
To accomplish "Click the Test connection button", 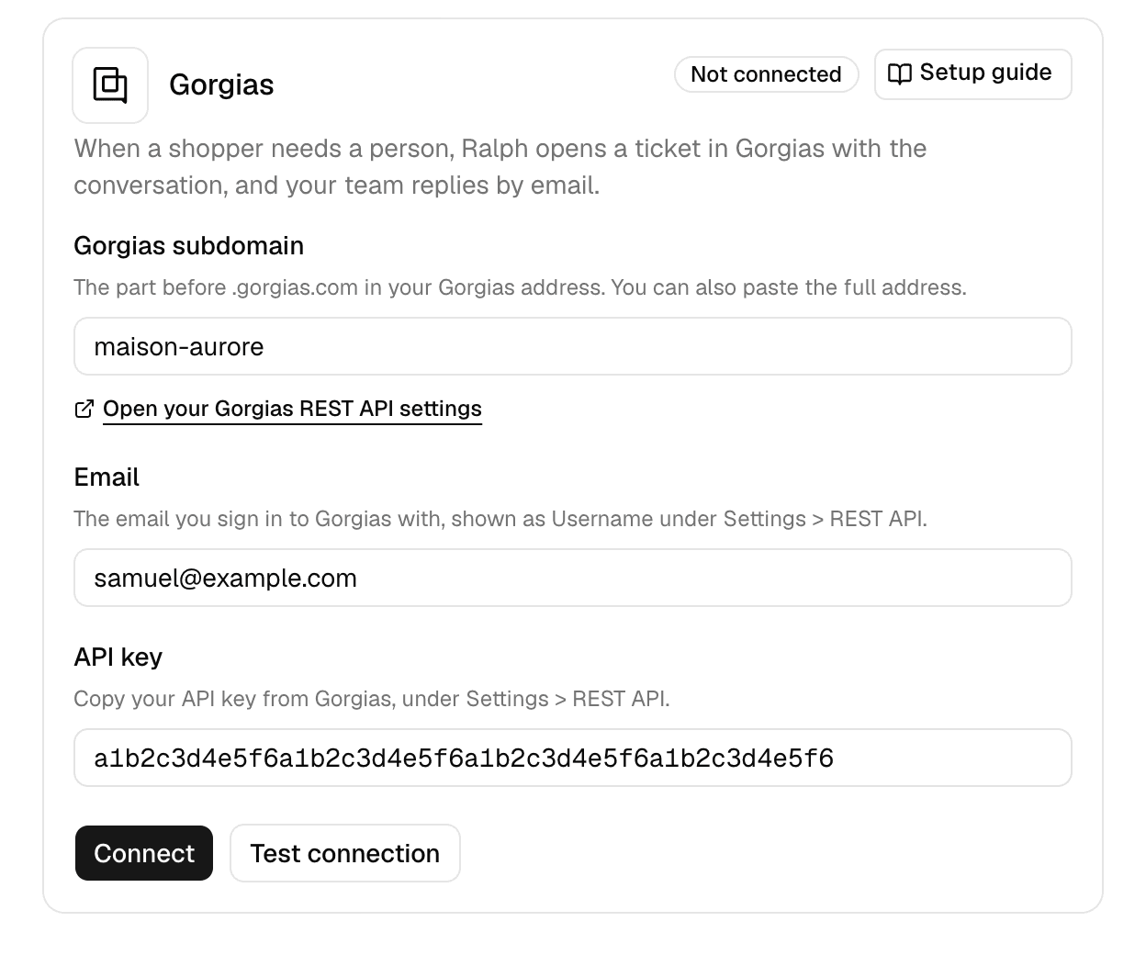I will 345,853.
